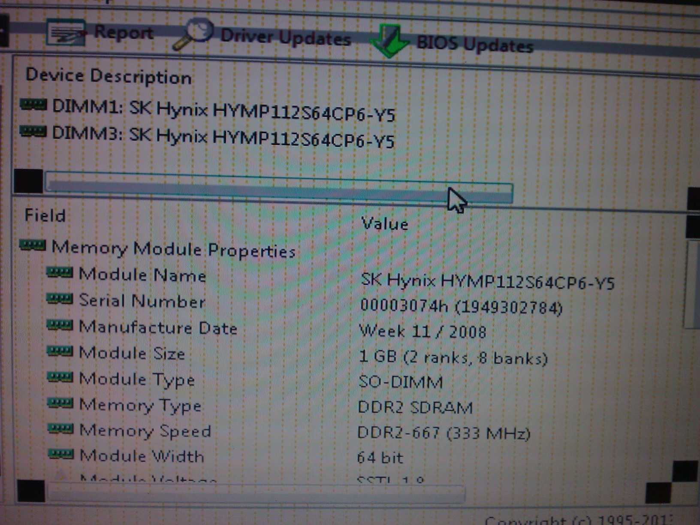Click the Driver Updates magnifier icon
This screenshot has width=700, height=525.
click(193, 34)
